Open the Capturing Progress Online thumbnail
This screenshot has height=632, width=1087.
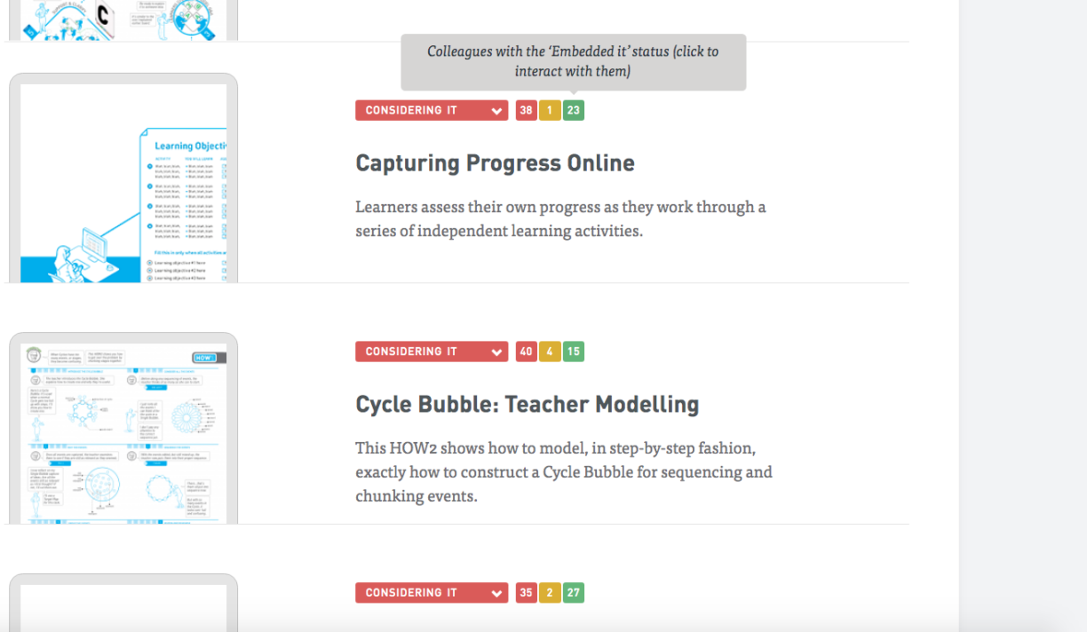coord(123,178)
